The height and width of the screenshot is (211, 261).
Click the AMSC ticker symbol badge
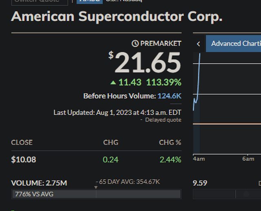pyautogui.click(x=90, y=1)
